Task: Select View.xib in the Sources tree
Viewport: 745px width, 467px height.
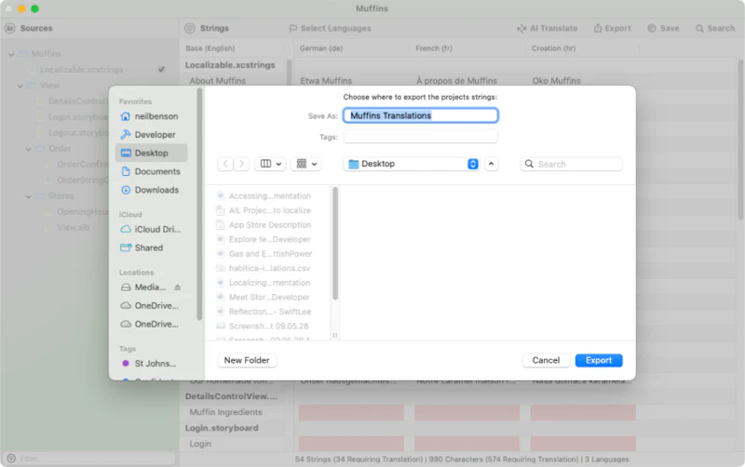Action: point(74,227)
